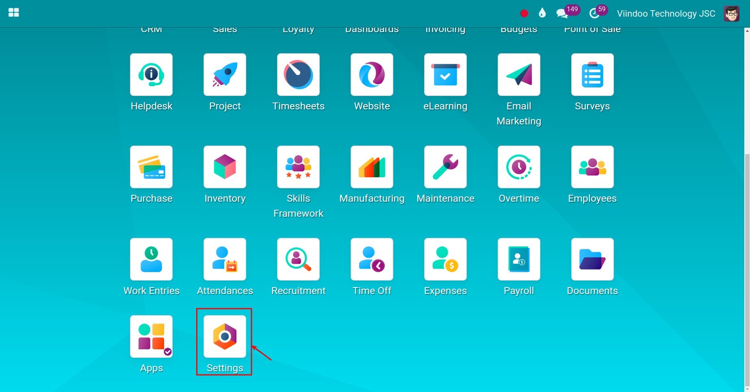Viewport: 750px width, 392px height.
Task: Open the Overtime app
Action: (519, 167)
